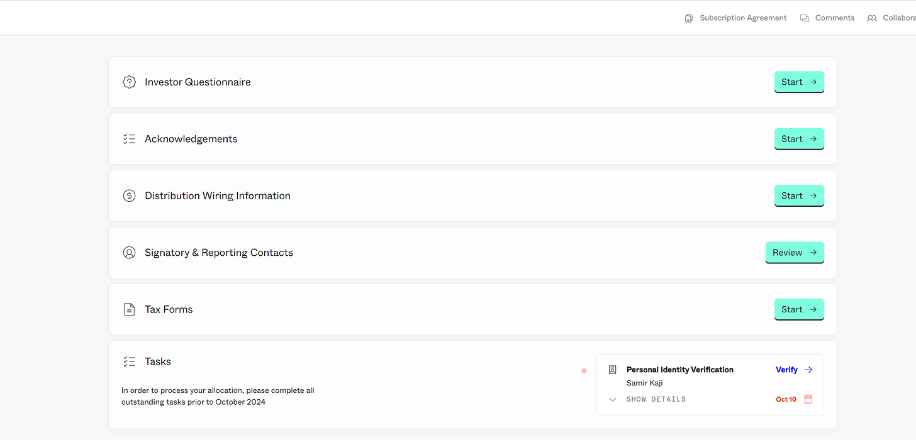Screen dimensions: 916x440
Task: Click the Personal Identity Verification task title
Action: (680, 370)
